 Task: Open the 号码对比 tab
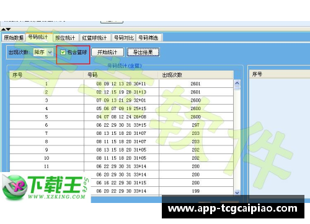[123, 38]
